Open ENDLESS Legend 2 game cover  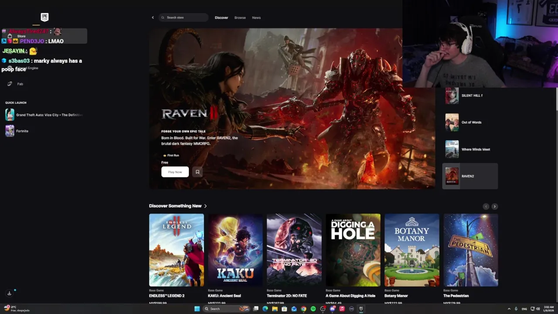tap(177, 250)
